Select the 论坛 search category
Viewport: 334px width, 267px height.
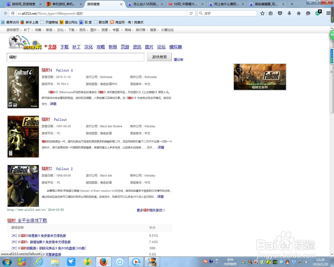pos(161,47)
